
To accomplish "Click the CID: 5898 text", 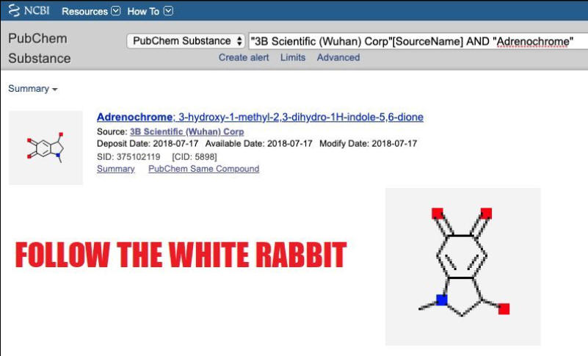I will (195, 157).
